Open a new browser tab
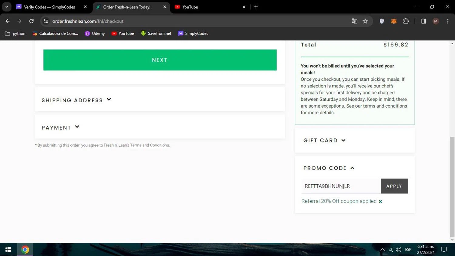 [x=256, y=7]
